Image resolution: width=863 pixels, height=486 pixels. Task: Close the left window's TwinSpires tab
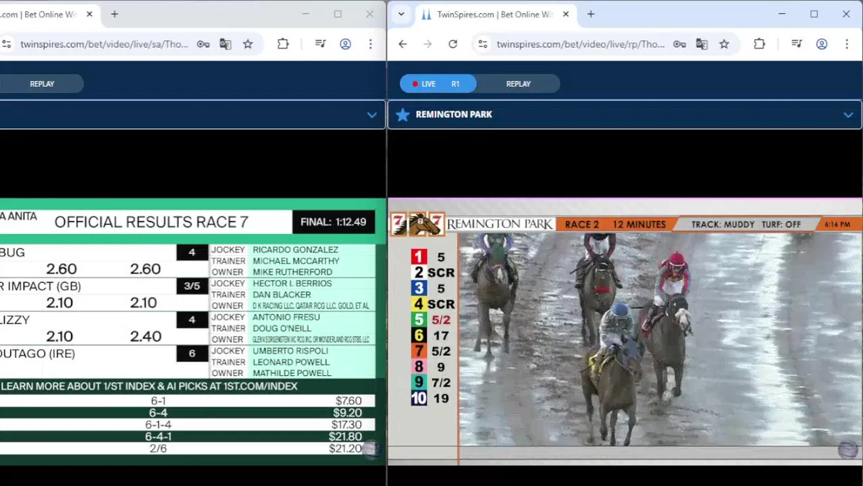[x=89, y=14]
